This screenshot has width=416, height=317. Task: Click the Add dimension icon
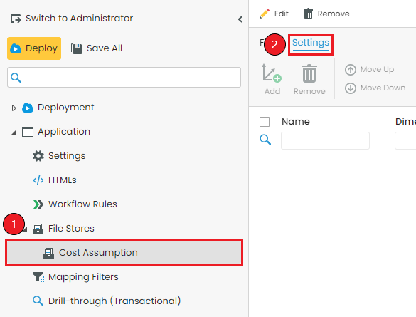pos(272,73)
